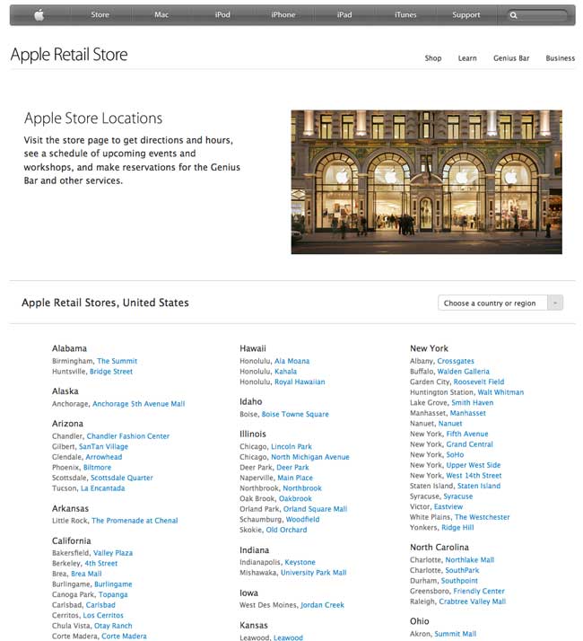583x641 pixels.
Task: Open Topanga store in Canoga Park
Action: (x=113, y=594)
